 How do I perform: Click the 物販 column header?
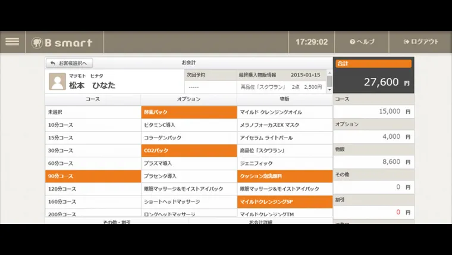tap(284, 99)
